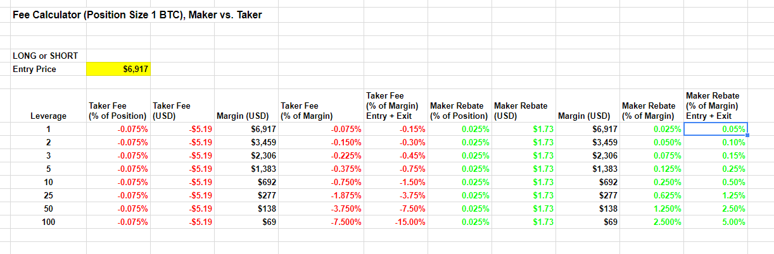Click the 5.00% maker rebate cell
The height and width of the screenshot is (254, 774).
(716, 222)
